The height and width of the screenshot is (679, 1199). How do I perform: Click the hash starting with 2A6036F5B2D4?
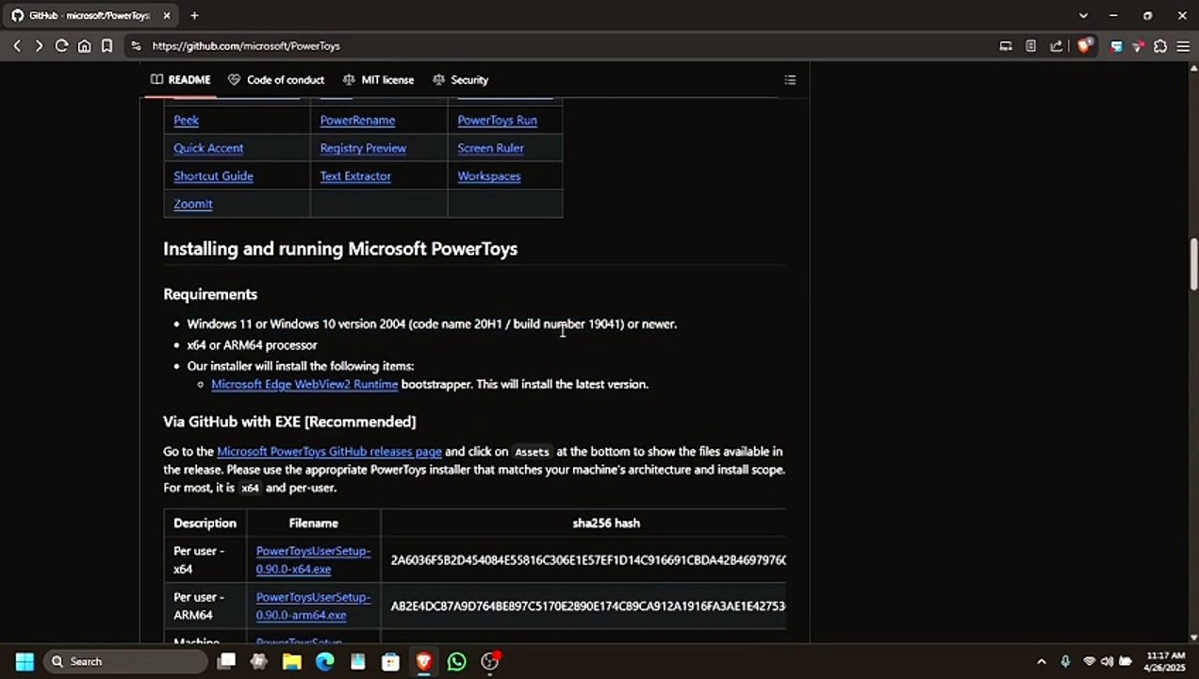(x=588, y=560)
